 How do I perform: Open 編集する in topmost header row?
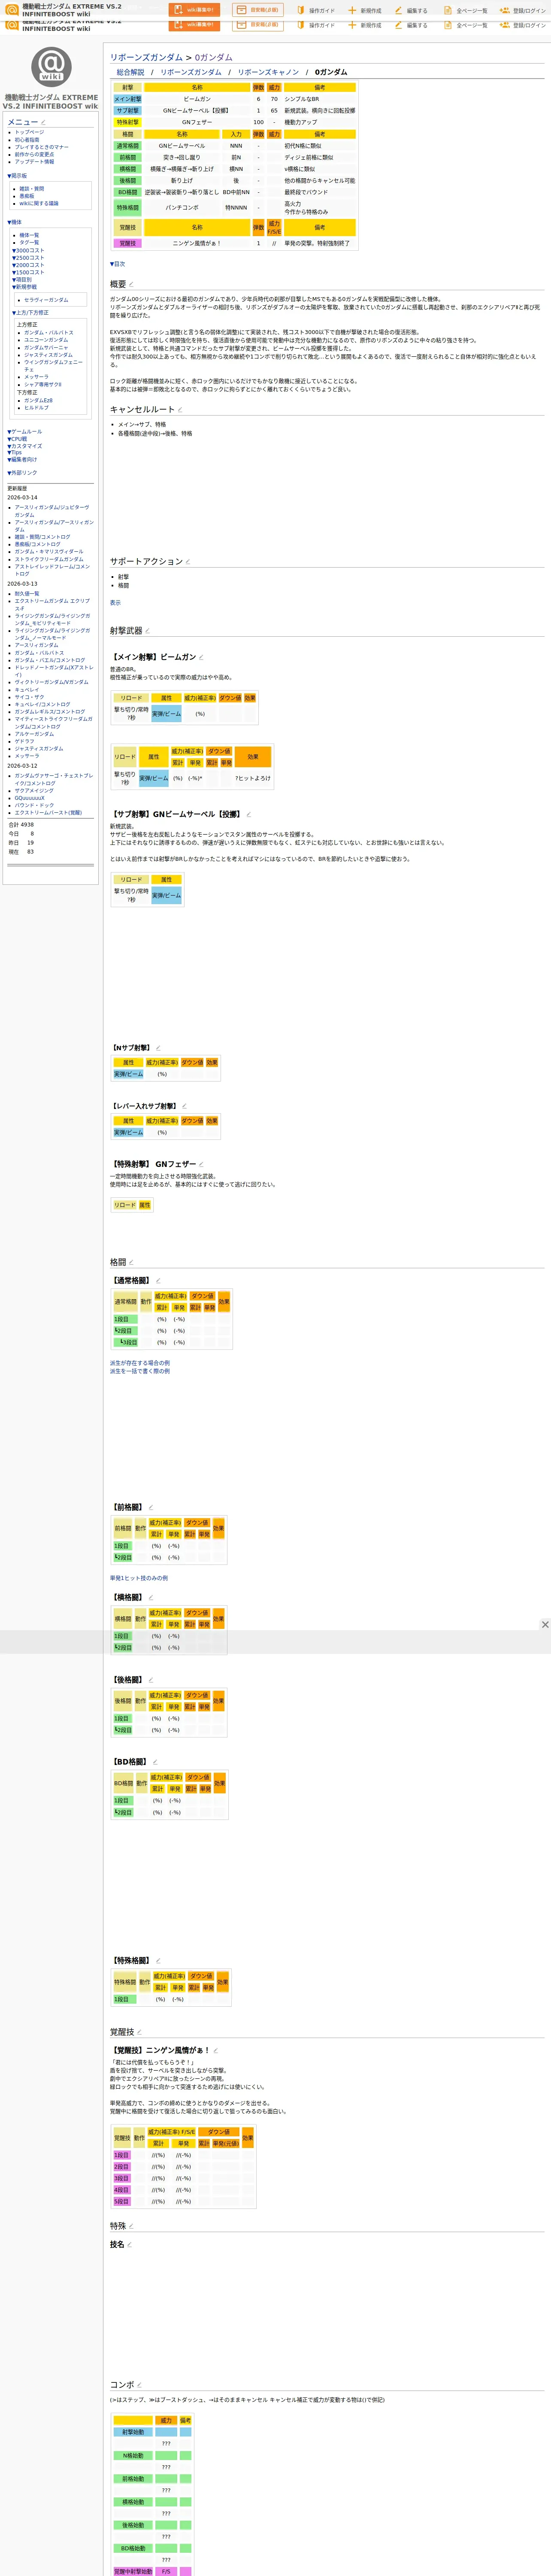411,11
